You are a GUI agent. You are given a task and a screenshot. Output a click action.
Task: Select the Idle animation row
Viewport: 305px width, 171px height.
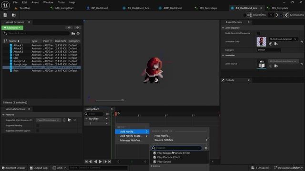tap(41, 58)
